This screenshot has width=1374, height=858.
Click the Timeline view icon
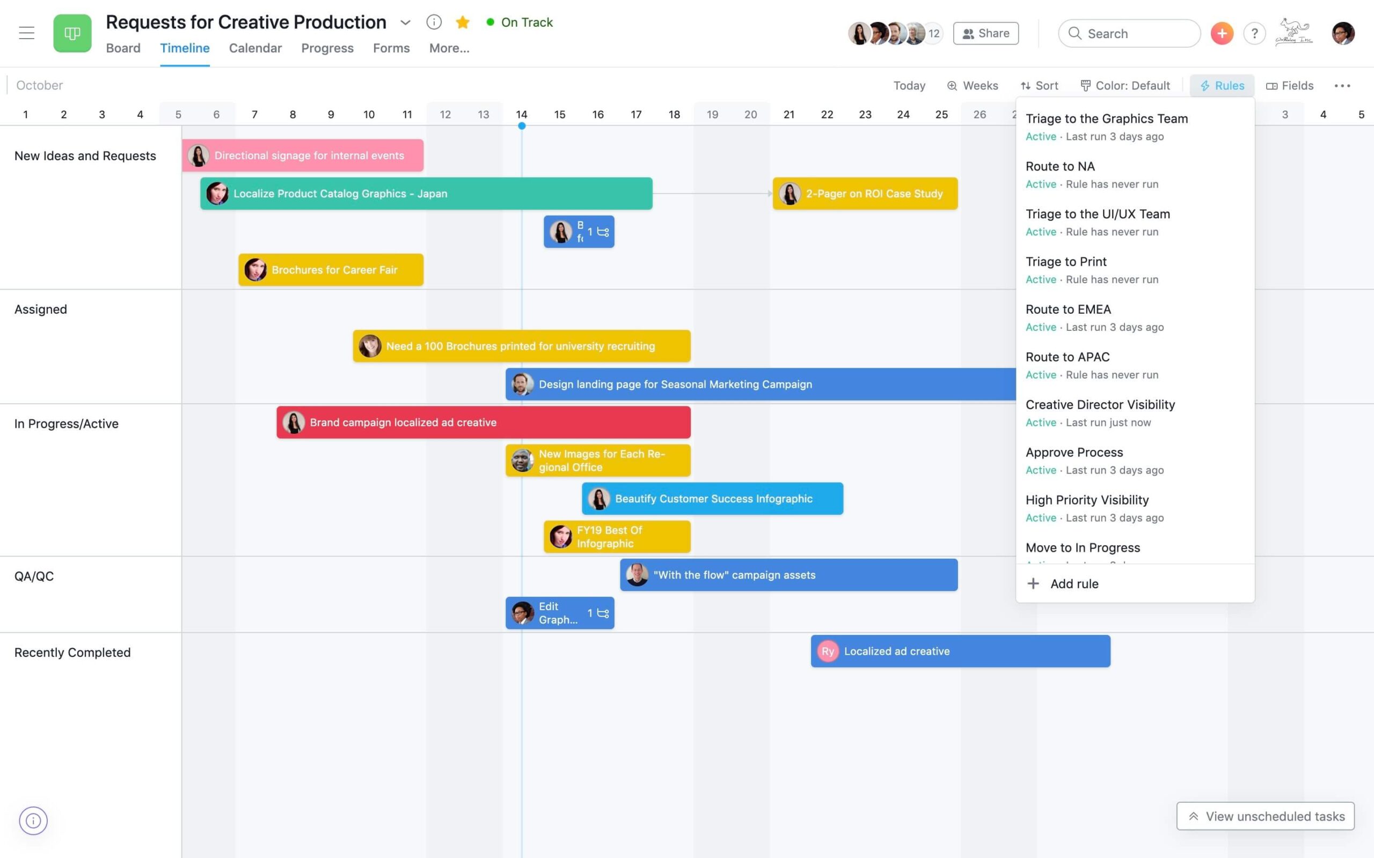point(184,47)
